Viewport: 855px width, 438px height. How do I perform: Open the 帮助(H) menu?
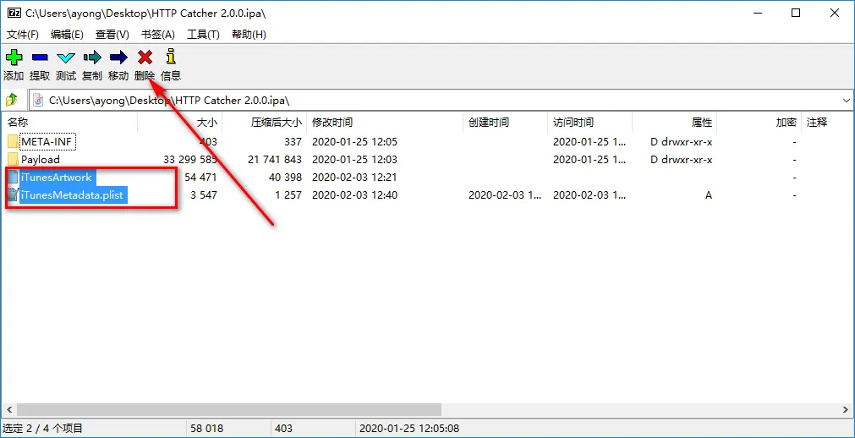click(x=249, y=35)
